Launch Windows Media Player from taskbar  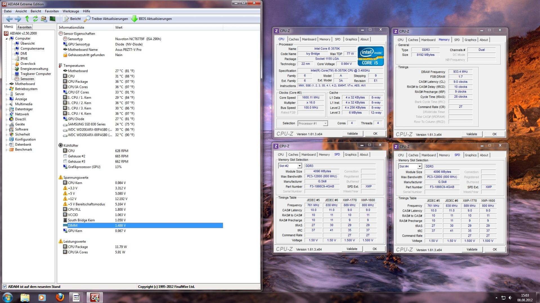click(x=42, y=297)
